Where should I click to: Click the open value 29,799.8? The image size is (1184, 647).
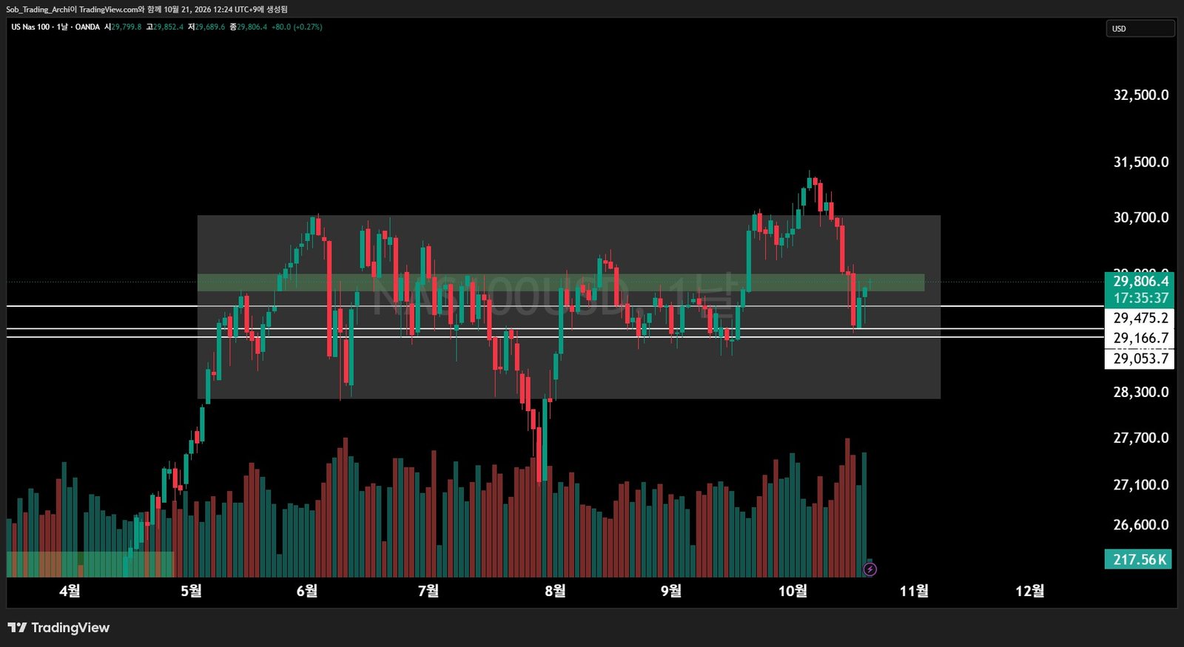tap(126, 27)
